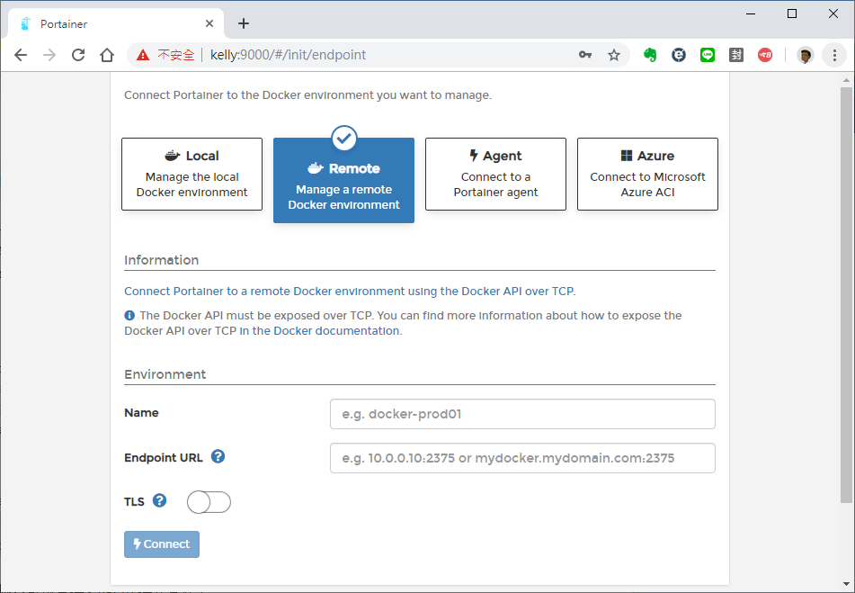Image resolution: width=855 pixels, height=593 pixels.
Task: Click the scrollbar down arrow
Action: [x=846, y=585]
